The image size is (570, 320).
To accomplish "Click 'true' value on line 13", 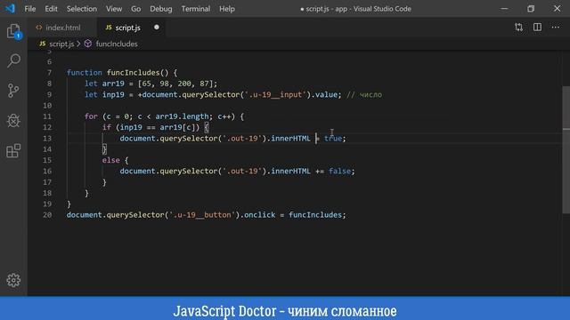I will (333, 139).
